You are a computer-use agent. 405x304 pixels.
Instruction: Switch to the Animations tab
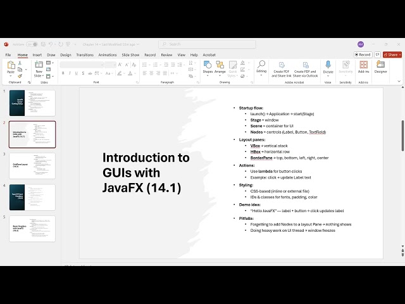108,55
